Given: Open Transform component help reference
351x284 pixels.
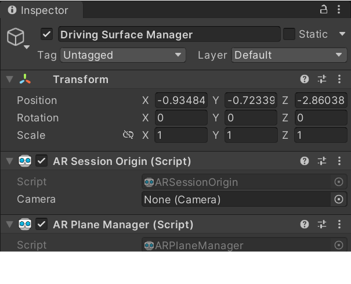Looking at the screenshot, I should coord(305,80).
